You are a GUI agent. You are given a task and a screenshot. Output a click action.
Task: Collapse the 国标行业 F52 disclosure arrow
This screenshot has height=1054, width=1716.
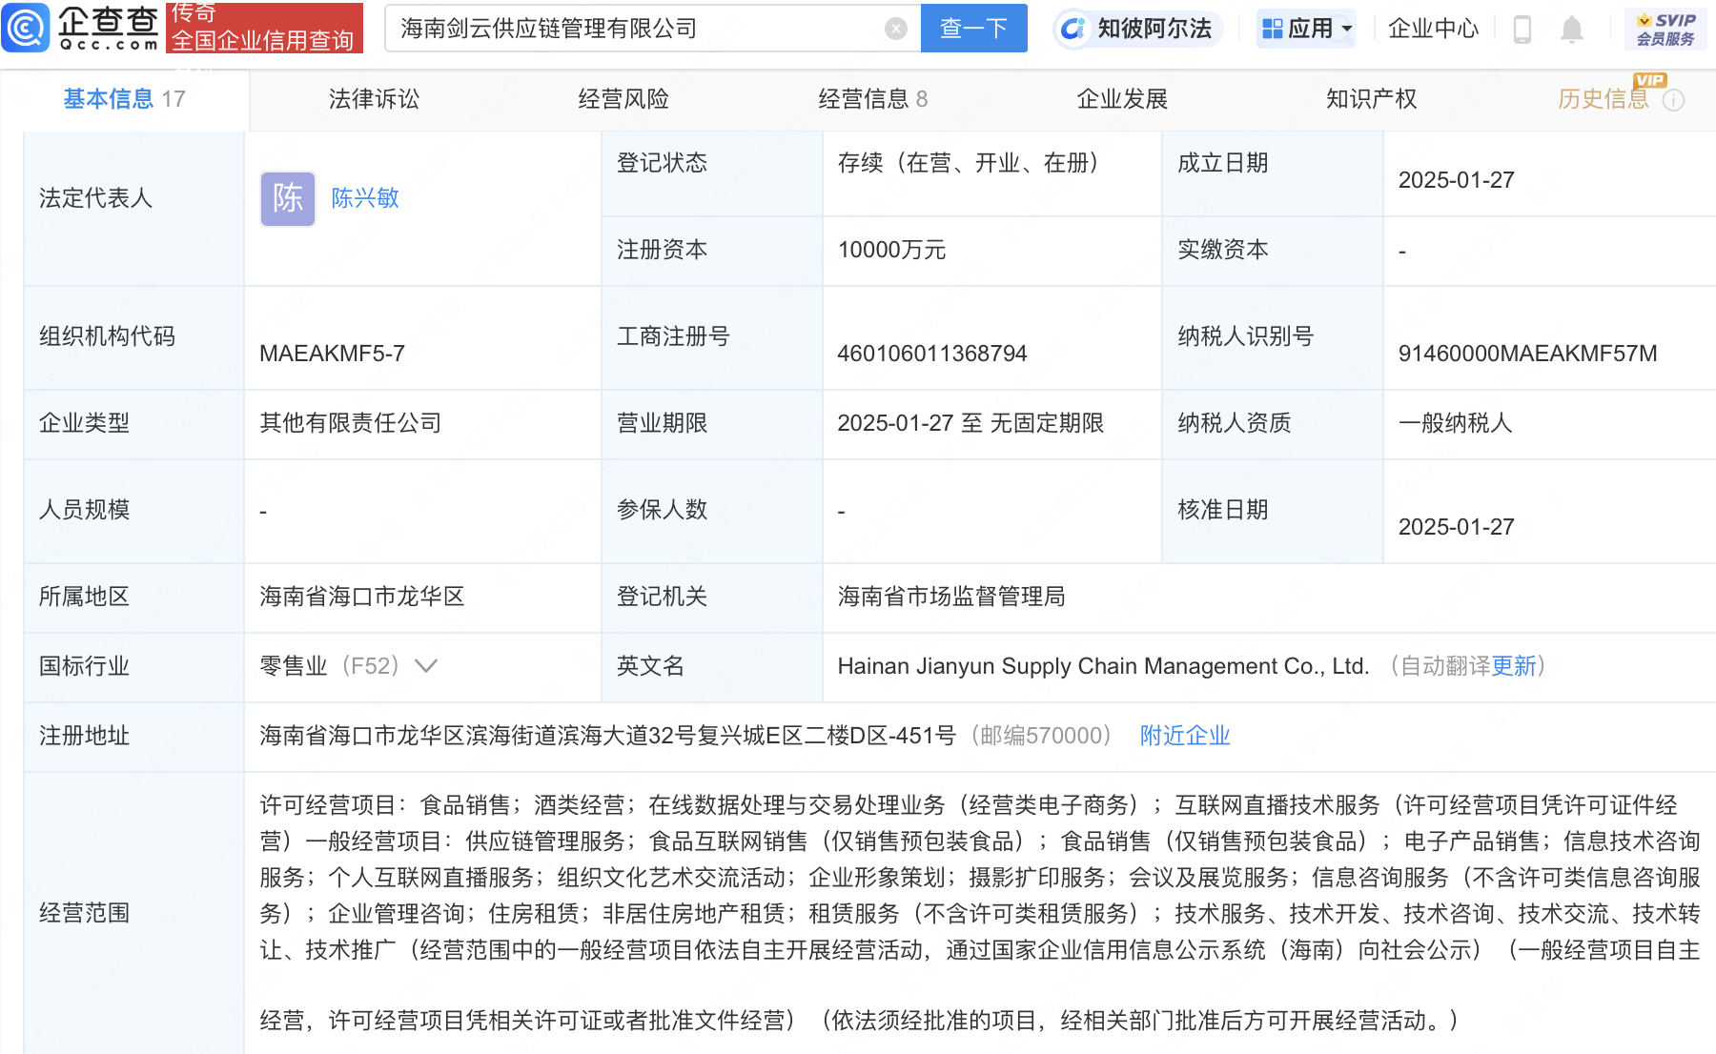[427, 667]
